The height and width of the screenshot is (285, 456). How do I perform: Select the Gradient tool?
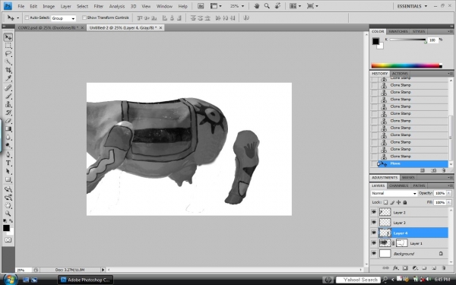(x=8, y=129)
